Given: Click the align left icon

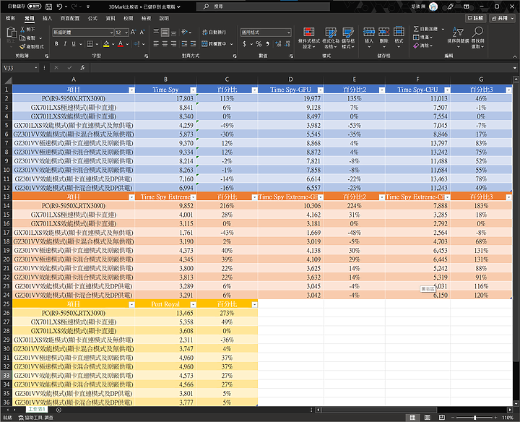Looking at the screenshot, I should [156, 44].
